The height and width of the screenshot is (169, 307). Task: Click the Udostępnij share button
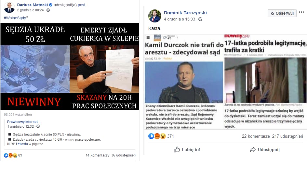[x=265, y=149]
